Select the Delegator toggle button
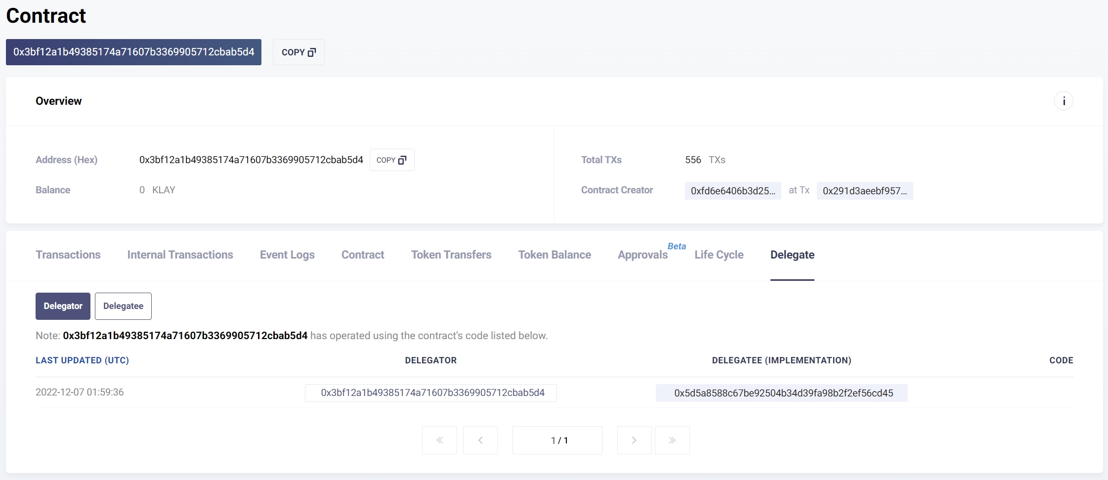1108x480 pixels. tap(63, 306)
